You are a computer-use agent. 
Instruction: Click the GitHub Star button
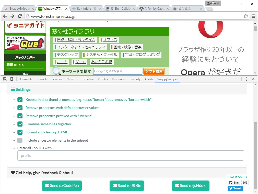point(234,183)
